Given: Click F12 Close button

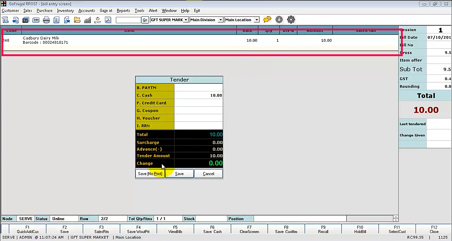Looking at the screenshot, I should click(434, 229).
